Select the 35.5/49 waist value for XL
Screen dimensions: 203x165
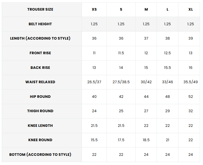coord(191,82)
